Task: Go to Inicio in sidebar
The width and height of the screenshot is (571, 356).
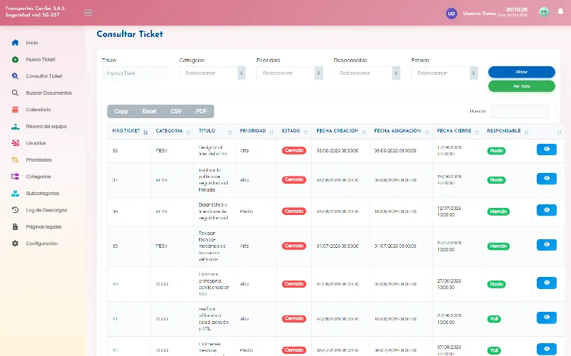Action: coord(32,43)
